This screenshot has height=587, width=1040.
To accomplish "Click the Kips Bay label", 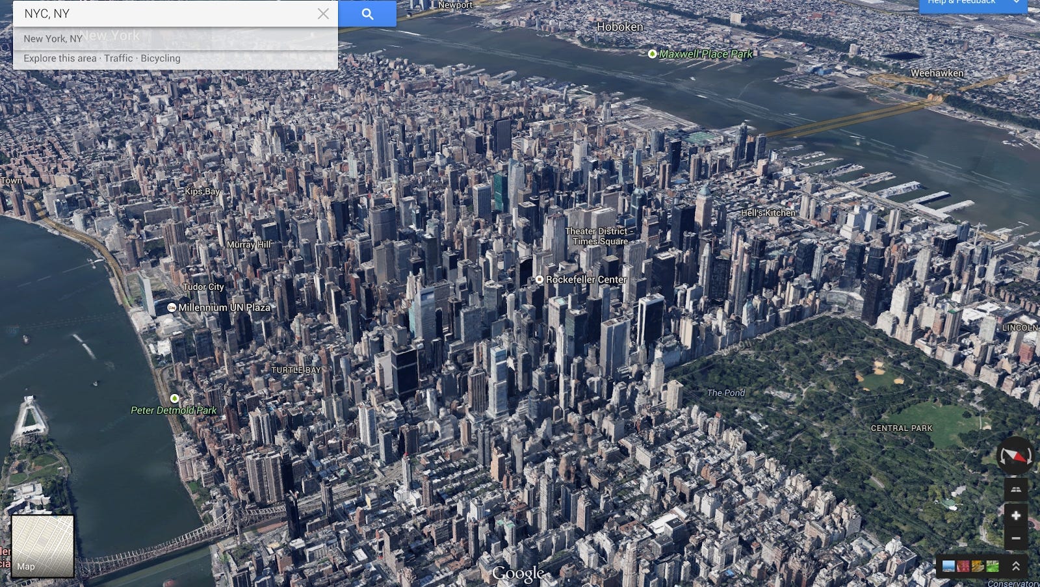I will tap(202, 191).
